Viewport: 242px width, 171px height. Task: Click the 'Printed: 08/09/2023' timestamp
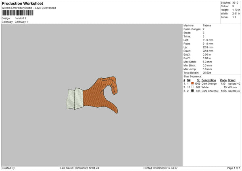[161, 168]
